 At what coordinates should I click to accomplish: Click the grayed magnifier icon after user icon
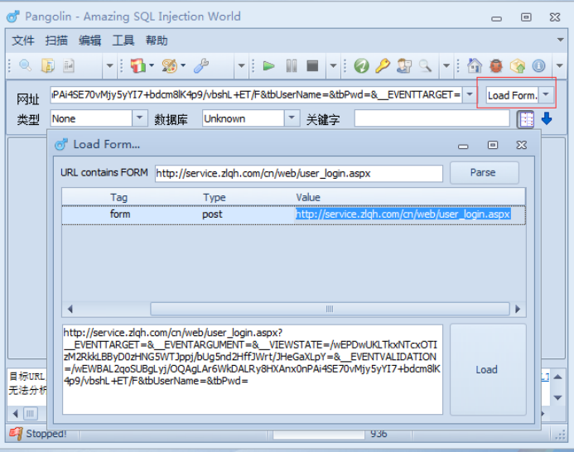425,66
